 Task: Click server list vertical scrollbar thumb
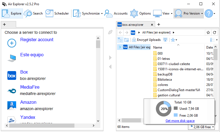[x=98, y=44]
